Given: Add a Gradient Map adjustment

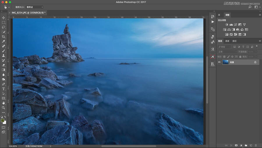Looking at the screenshot, I should click(244, 34).
